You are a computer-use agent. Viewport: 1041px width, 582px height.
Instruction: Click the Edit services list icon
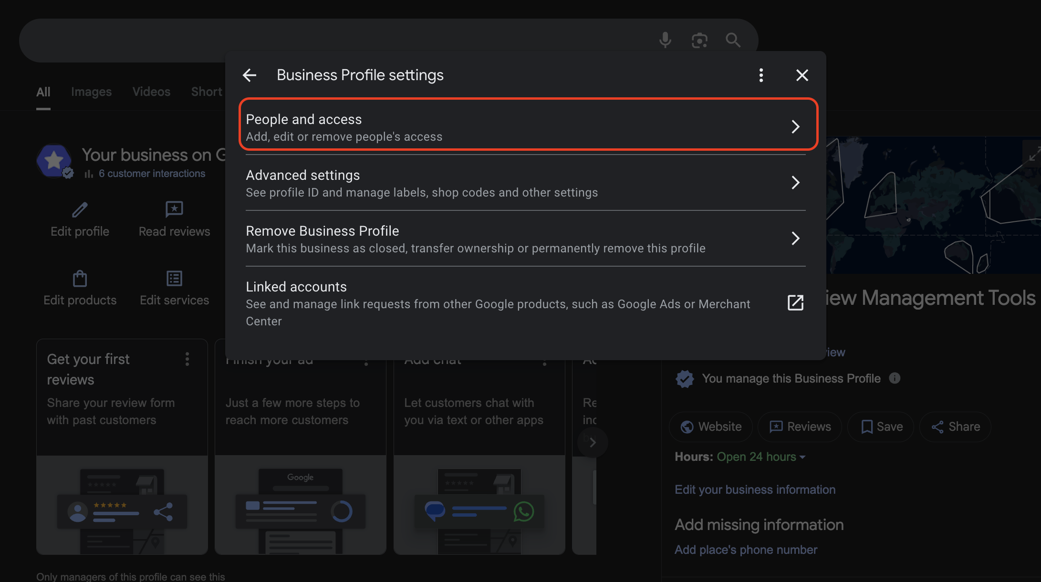click(x=174, y=279)
